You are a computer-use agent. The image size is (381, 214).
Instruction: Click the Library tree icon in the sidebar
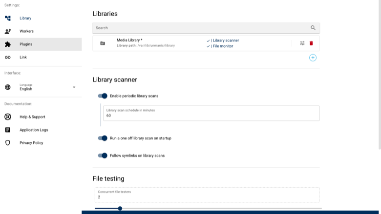tap(8, 18)
